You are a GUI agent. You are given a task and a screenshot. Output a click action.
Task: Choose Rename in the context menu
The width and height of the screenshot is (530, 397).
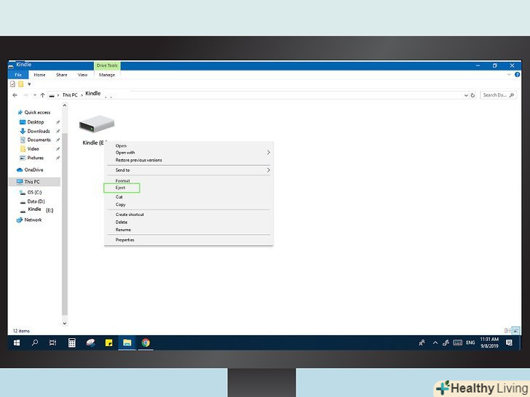point(123,230)
